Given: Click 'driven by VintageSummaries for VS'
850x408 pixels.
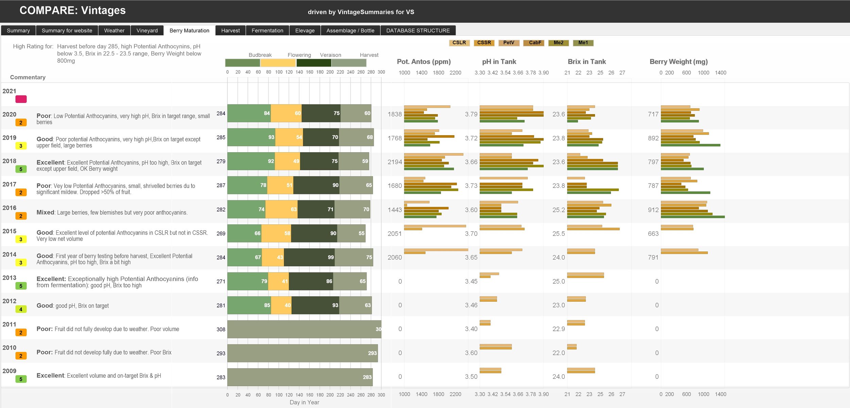Looking at the screenshot, I should tap(361, 12).
